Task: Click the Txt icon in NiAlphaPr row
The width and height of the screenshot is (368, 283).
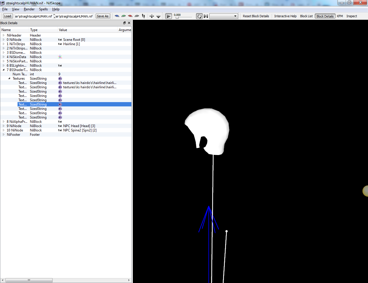Action: point(60,122)
